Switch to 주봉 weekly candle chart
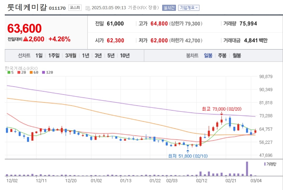283x190 pixels. 222,55
